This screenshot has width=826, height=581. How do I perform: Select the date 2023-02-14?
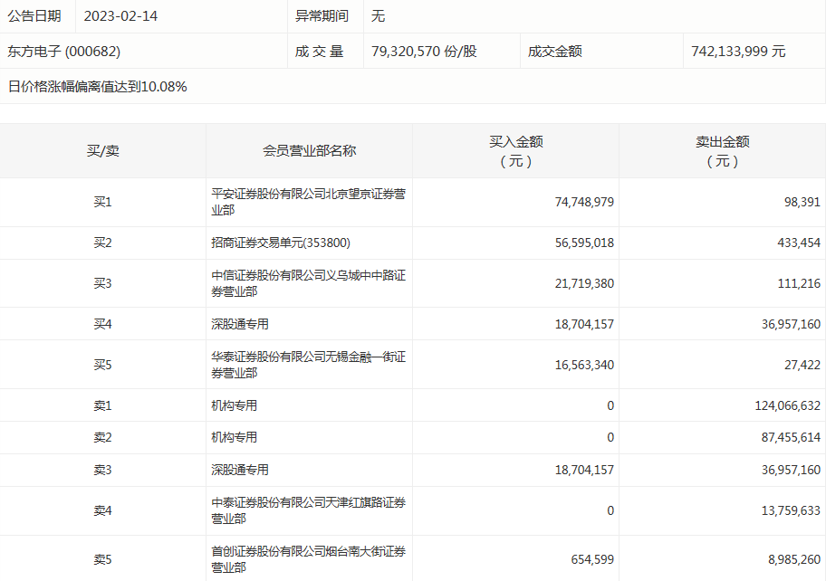click(x=120, y=15)
